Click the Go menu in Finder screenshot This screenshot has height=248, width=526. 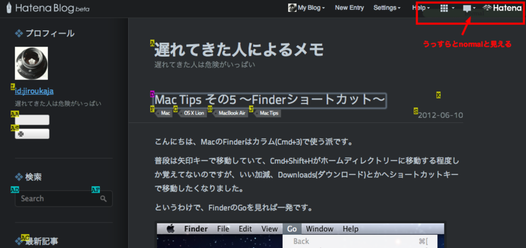(x=292, y=229)
